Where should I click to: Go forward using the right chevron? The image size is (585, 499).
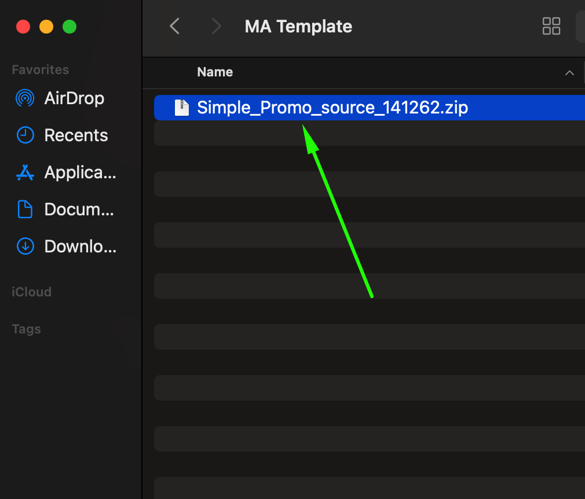217,26
